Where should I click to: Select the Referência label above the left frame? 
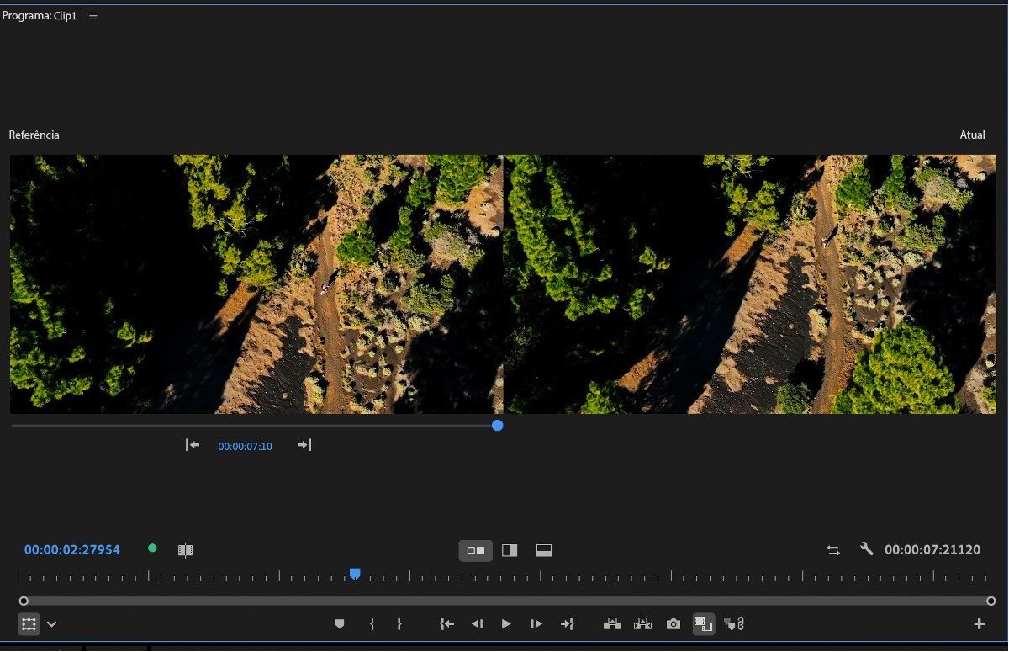coord(34,135)
